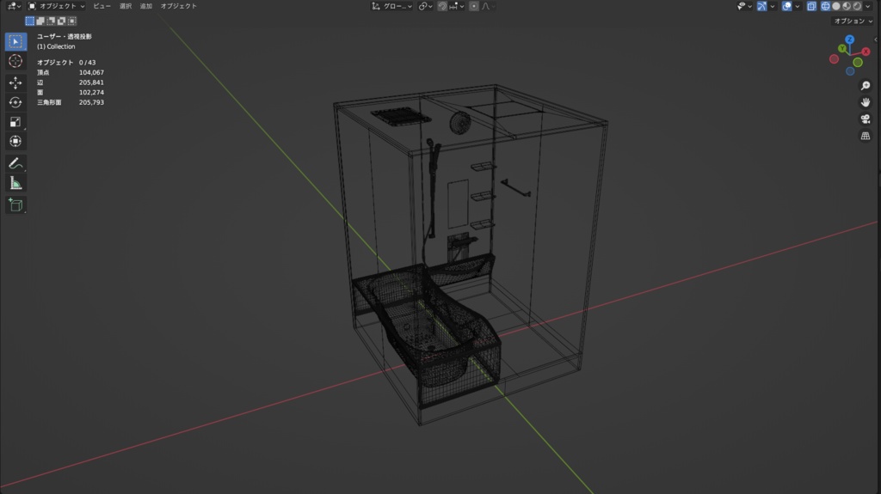
Task: Click the ユーザー・透視投影 view label
Action: point(64,36)
